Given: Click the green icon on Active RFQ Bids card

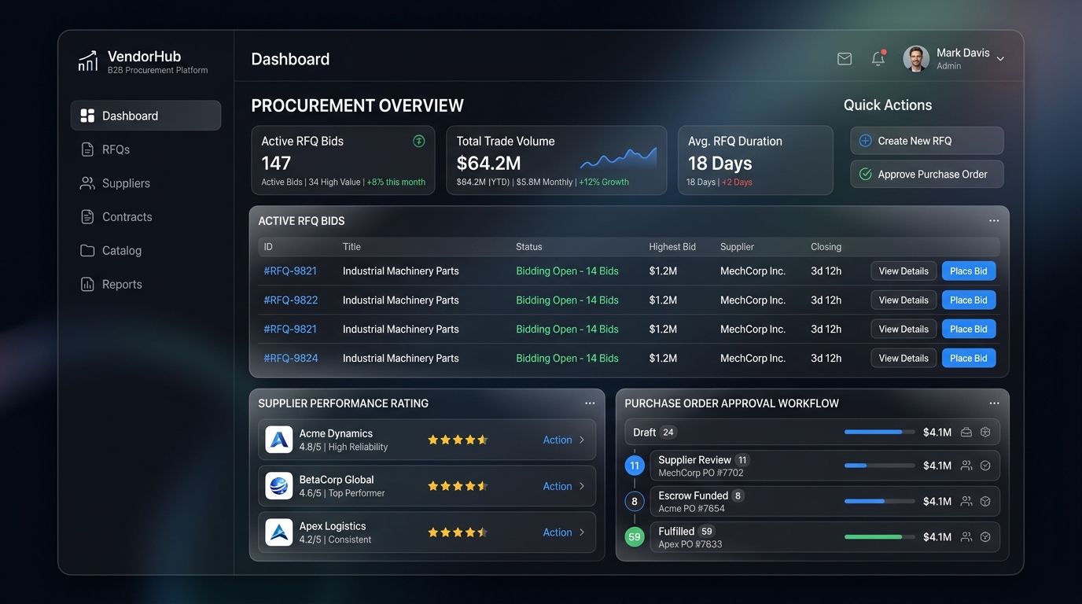Looking at the screenshot, I should tap(419, 141).
